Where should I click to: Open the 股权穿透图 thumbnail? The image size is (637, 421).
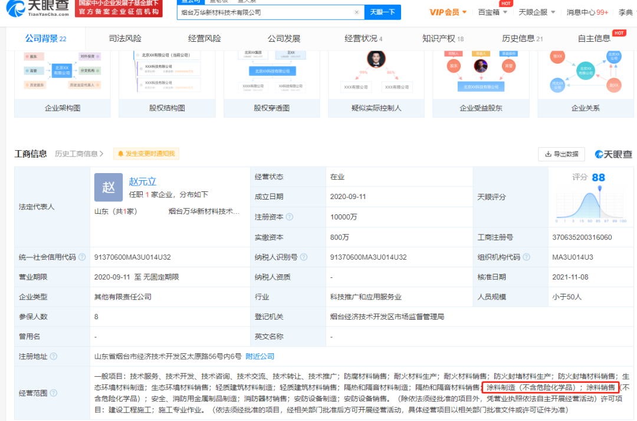coord(272,84)
